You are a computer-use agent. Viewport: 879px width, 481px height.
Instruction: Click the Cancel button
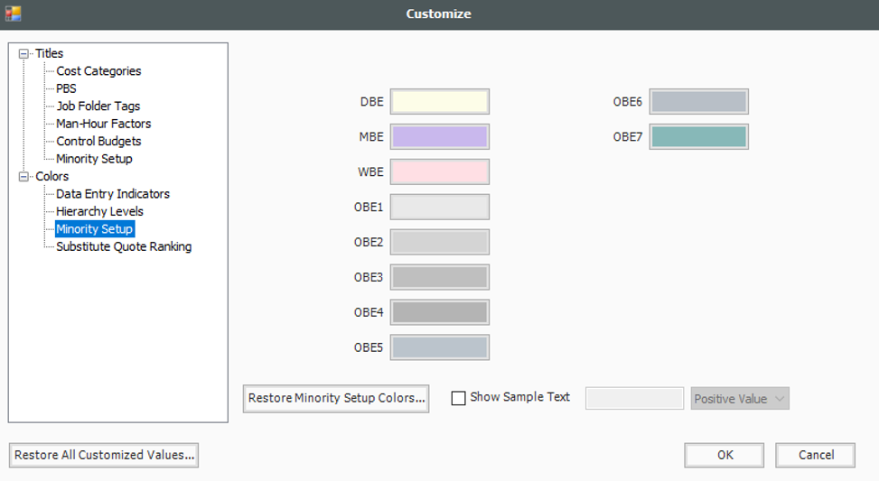coord(815,455)
